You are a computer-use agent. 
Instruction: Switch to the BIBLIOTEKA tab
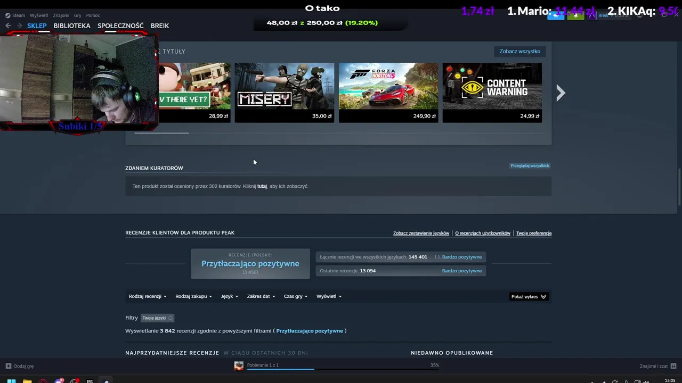coord(72,26)
